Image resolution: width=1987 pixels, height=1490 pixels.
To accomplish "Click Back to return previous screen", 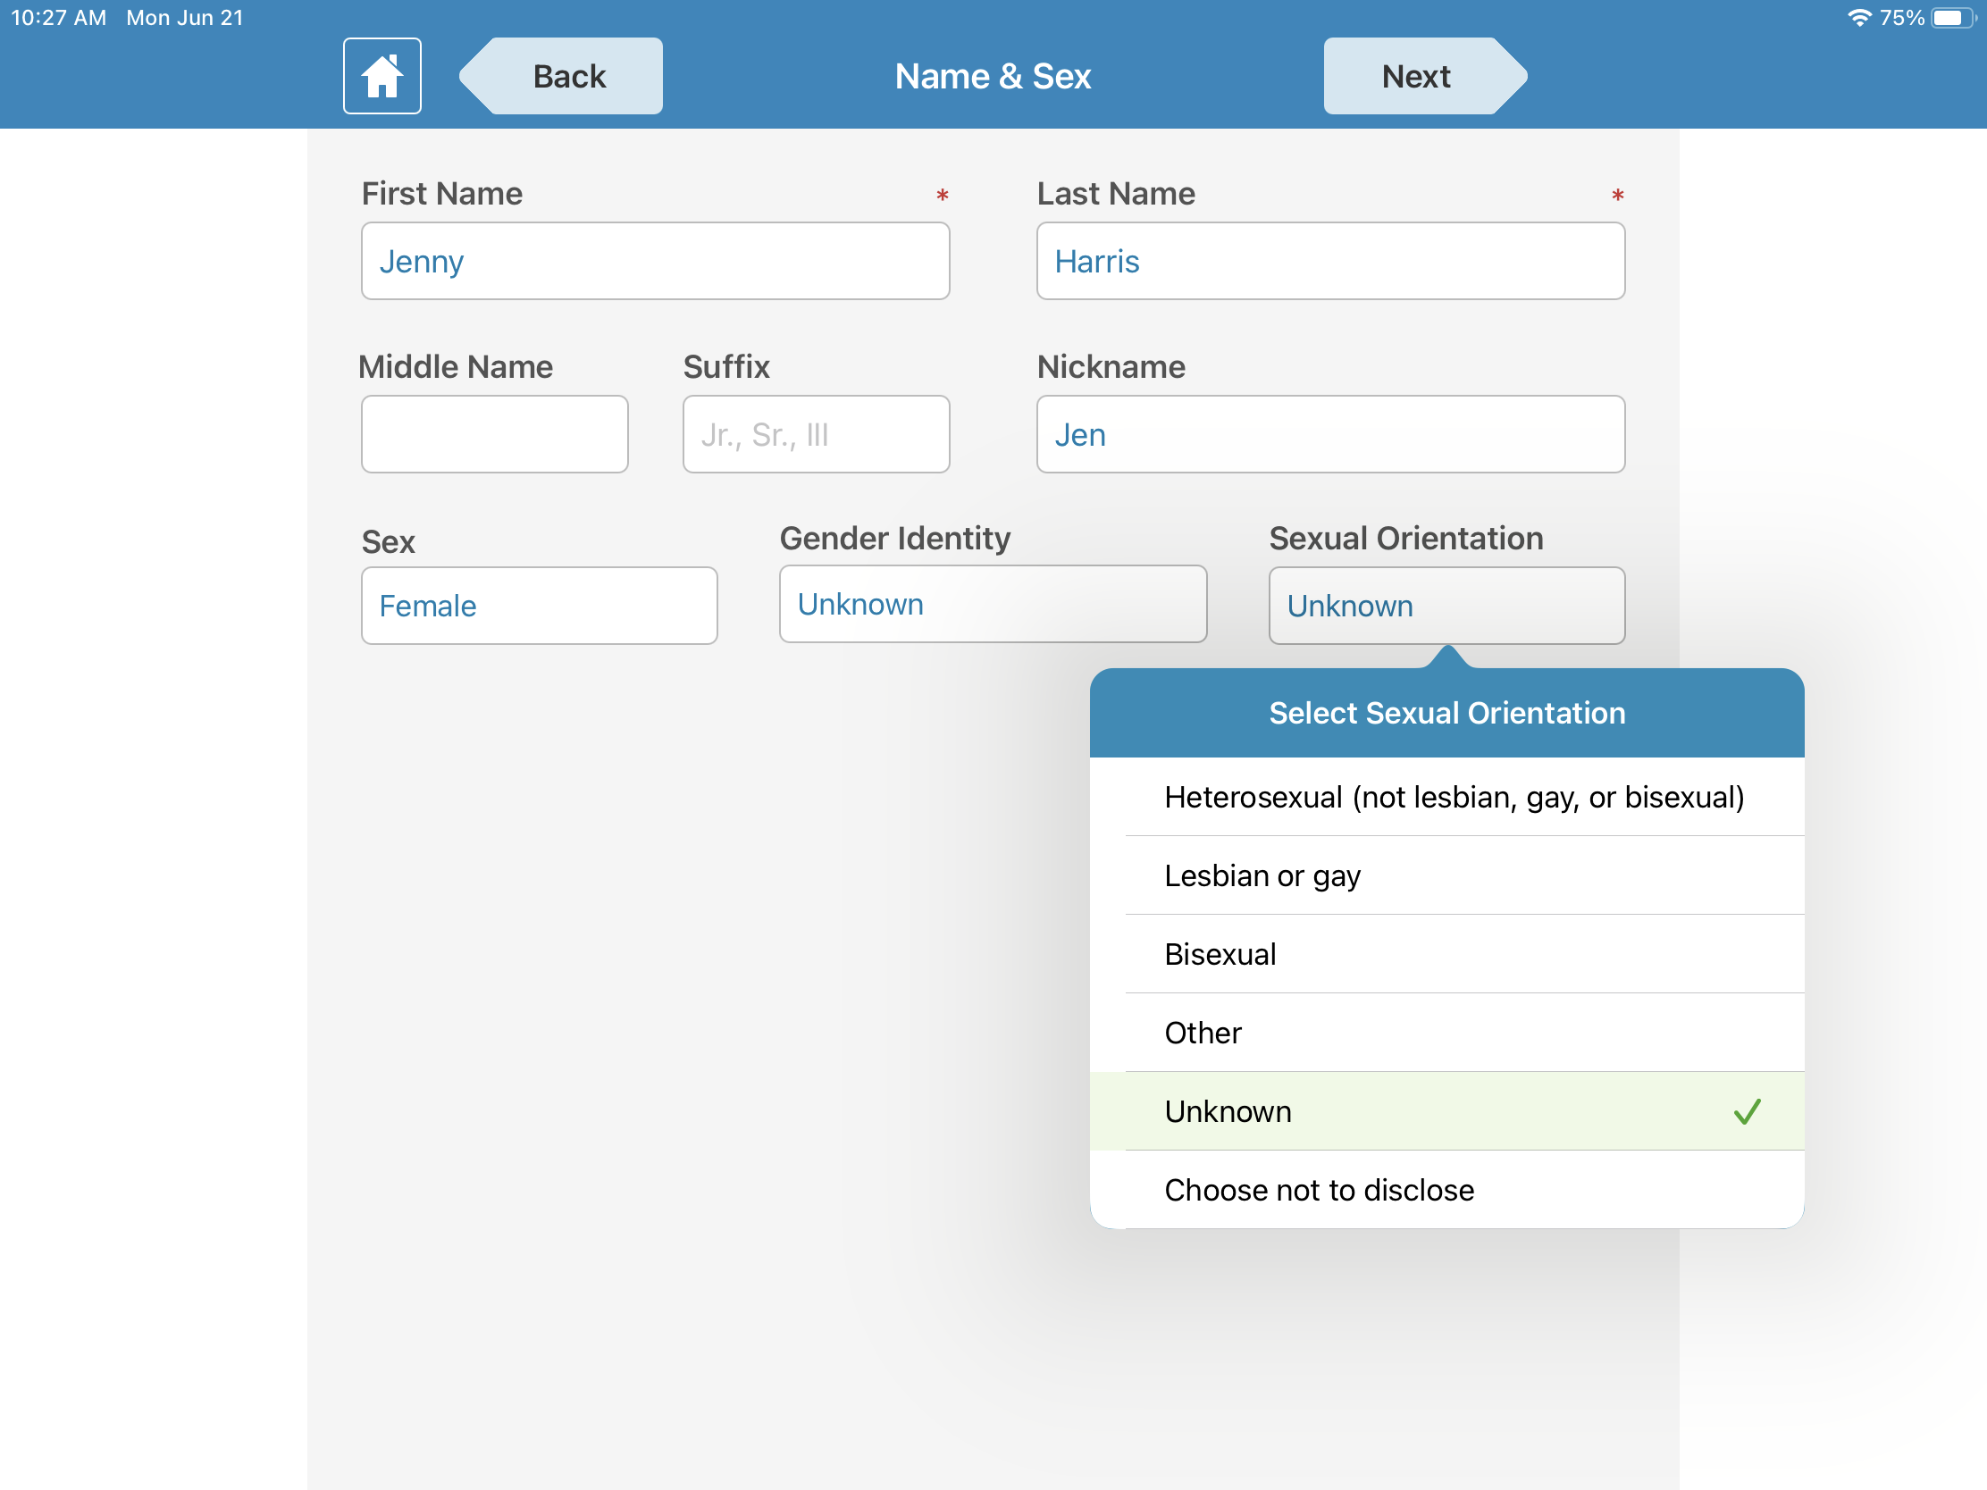I will (568, 75).
